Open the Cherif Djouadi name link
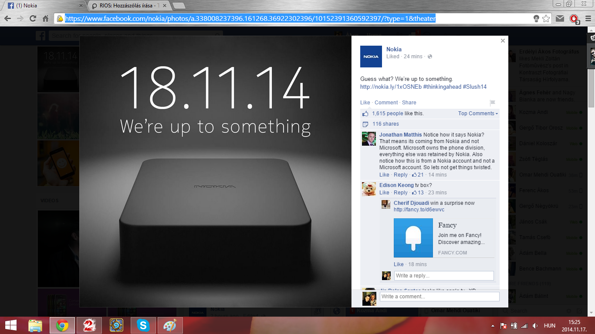Image resolution: width=595 pixels, height=334 pixels. tap(411, 203)
